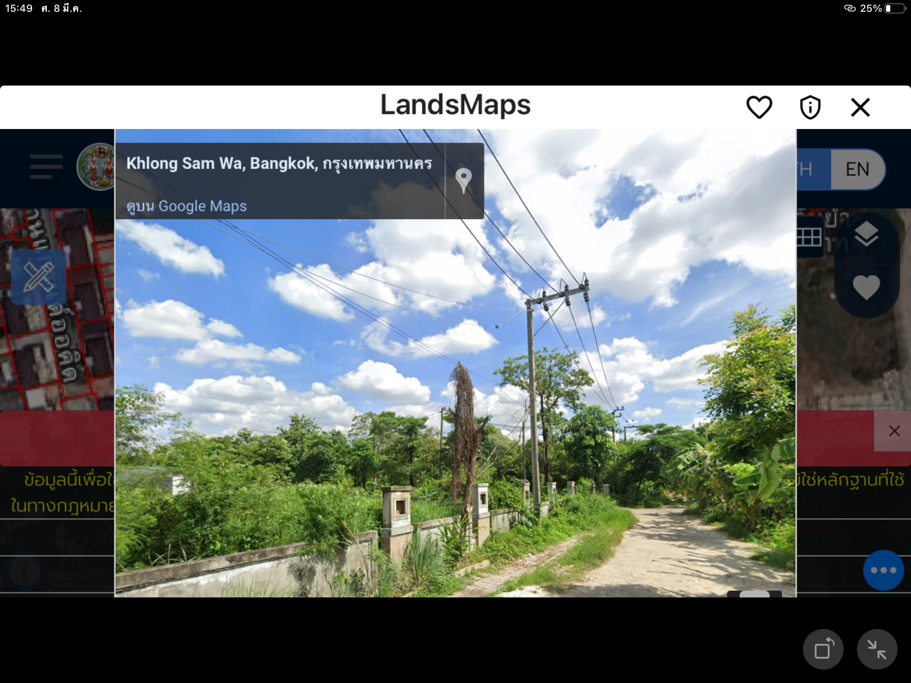Viewport: 911px width, 683px height.
Task: Tap the white heart favorites button on map
Action: pyautogui.click(x=866, y=287)
